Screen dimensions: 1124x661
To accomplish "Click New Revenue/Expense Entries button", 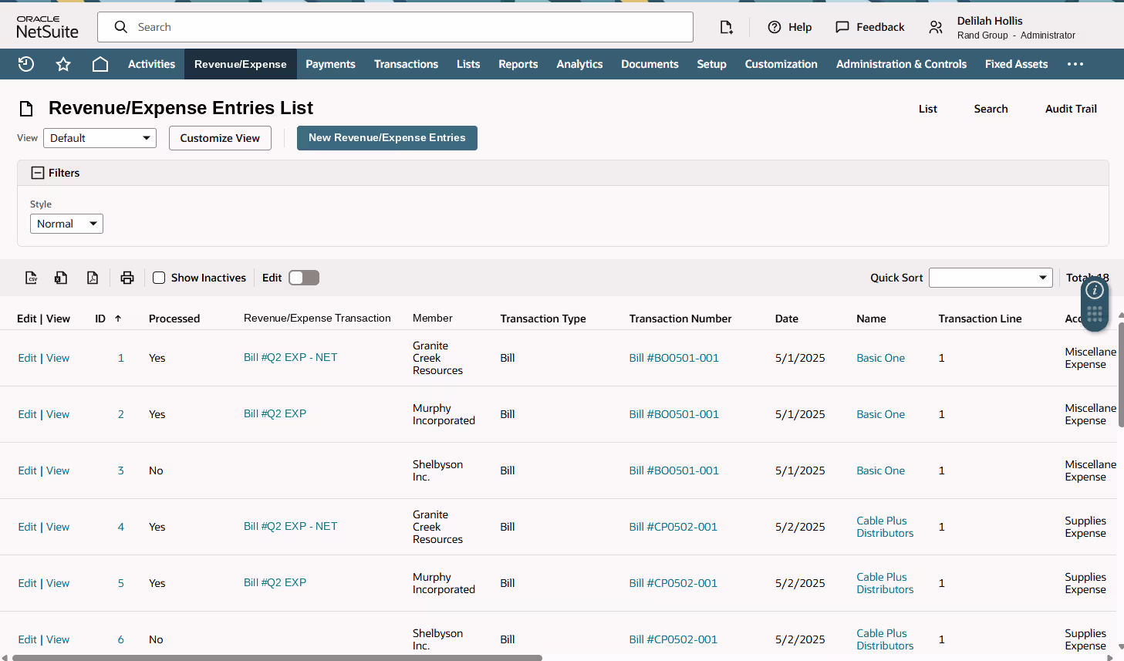I will coord(387,138).
